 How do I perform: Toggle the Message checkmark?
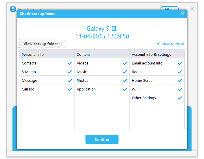click(x=70, y=81)
